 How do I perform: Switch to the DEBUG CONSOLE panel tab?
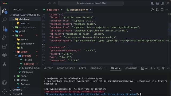click(x=66, y=68)
